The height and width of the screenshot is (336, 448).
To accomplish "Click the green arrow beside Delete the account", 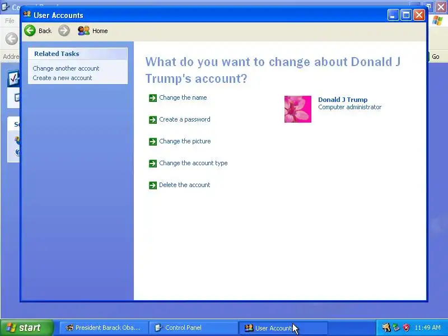I will coord(153,185).
